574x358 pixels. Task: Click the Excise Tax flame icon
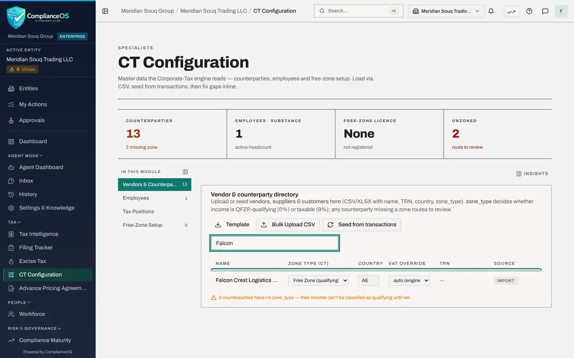pyautogui.click(x=11, y=261)
